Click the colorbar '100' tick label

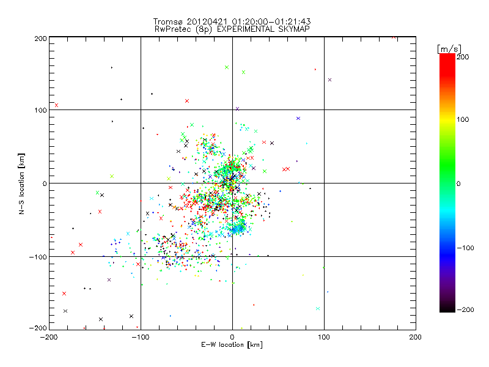pyautogui.click(x=463, y=119)
